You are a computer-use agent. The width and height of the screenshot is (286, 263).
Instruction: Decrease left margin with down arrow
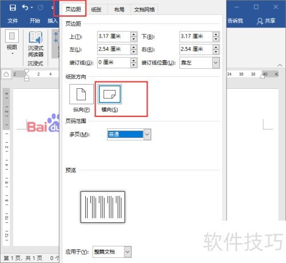[x=134, y=52]
